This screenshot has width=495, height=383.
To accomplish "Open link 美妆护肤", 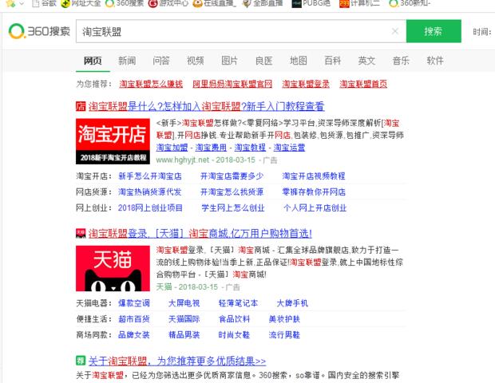I will click(284, 319).
